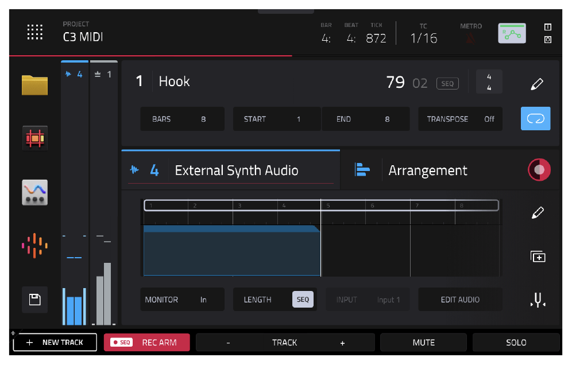Toggle the green automation read button

click(512, 33)
